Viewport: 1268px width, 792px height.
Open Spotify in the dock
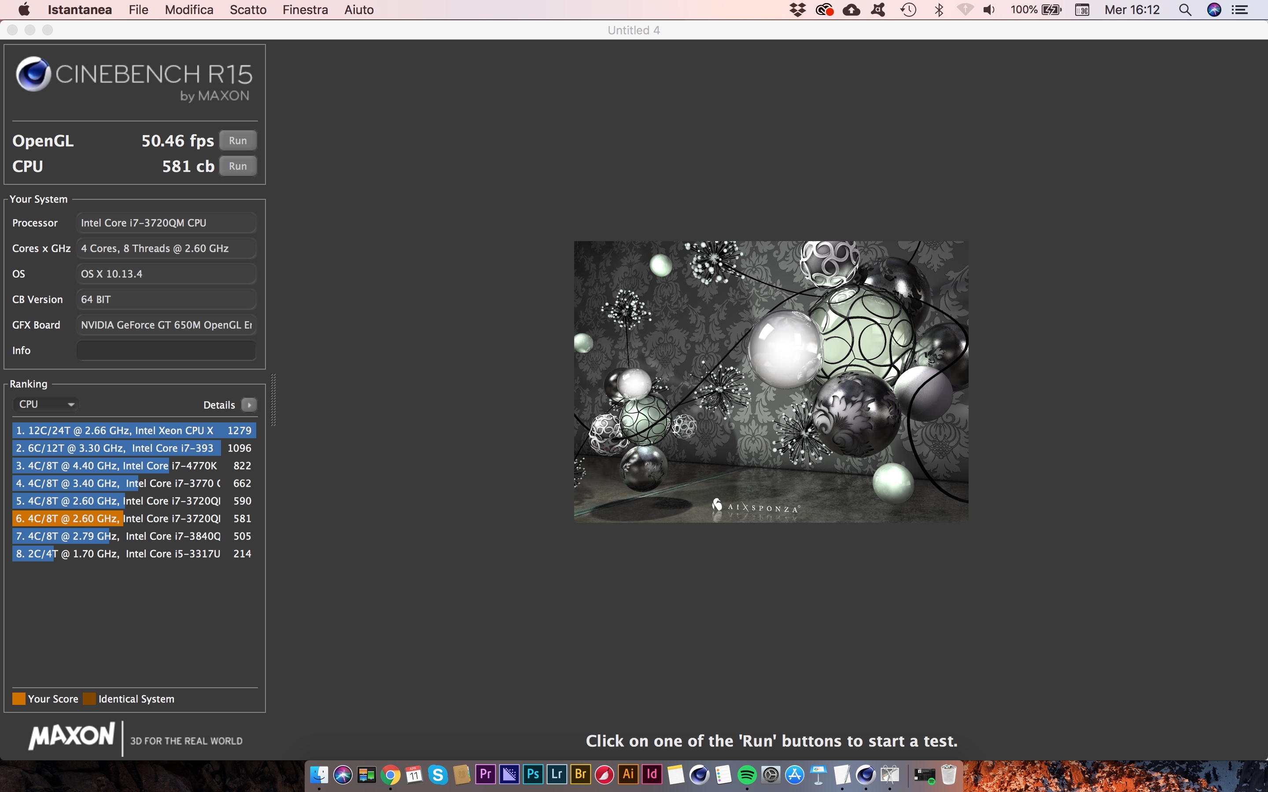(747, 775)
